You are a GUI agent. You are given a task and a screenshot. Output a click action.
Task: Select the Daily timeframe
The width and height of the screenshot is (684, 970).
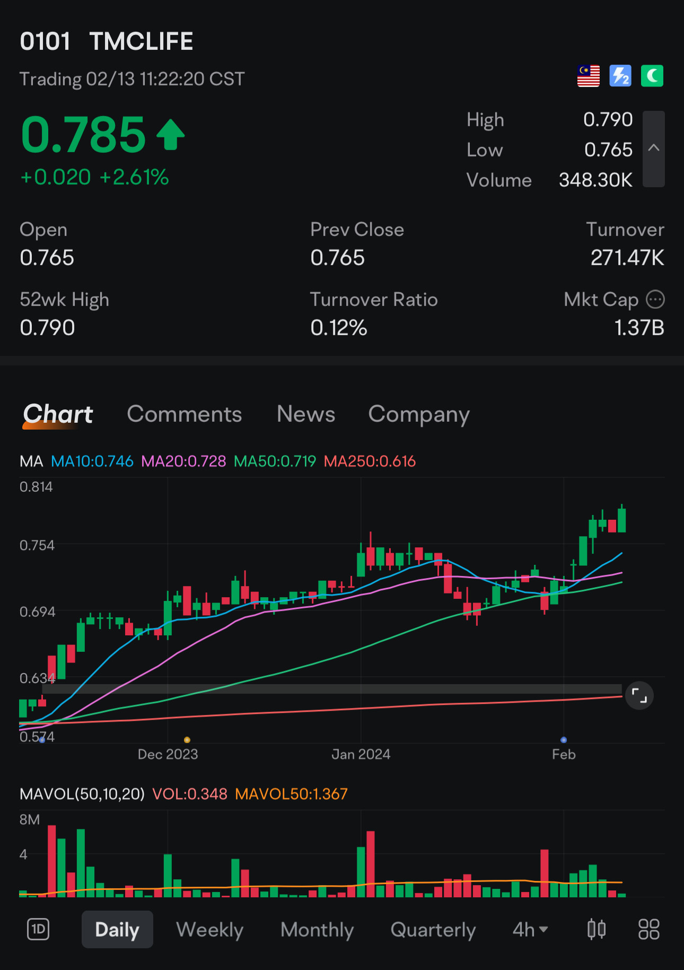point(117,929)
